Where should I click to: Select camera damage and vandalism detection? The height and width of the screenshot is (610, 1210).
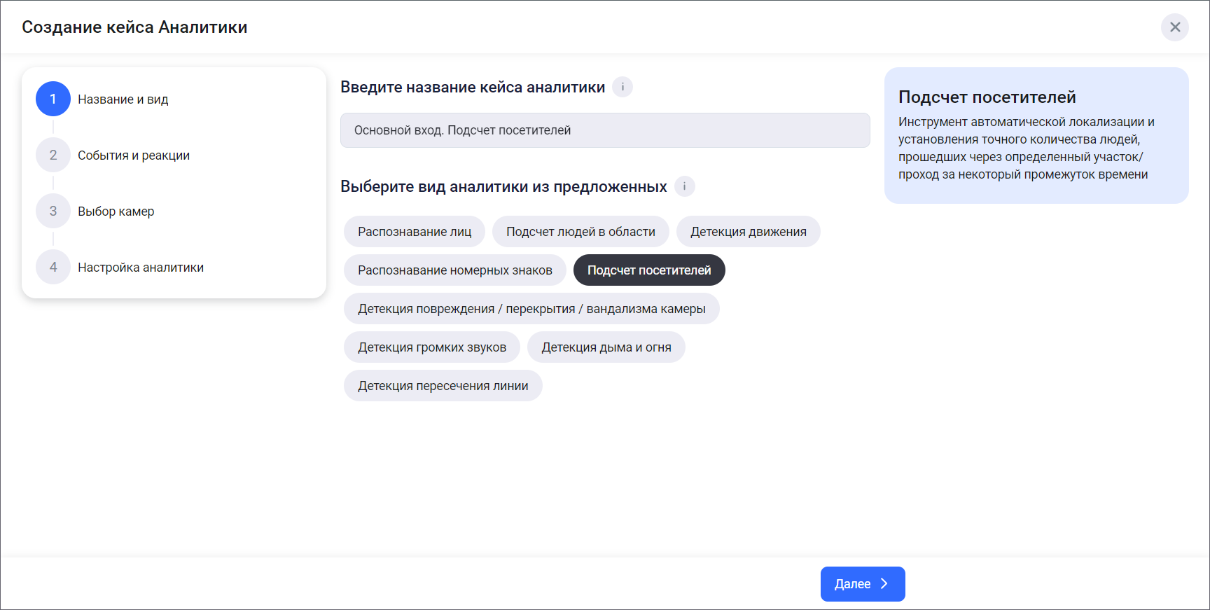pos(531,309)
